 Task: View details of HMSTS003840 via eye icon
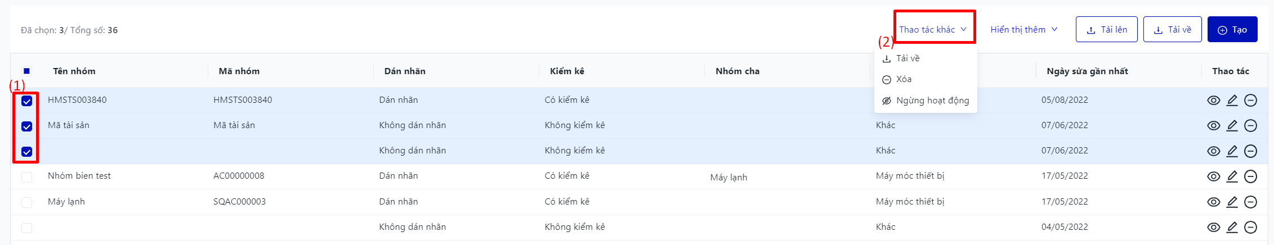click(1213, 101)
